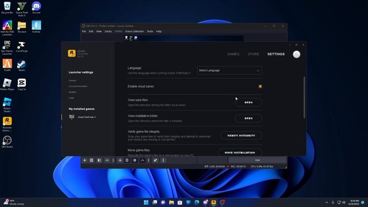Image resolution: width=368 pixels, height=207 pixels.
Task: Open Edit menu in OBS window
Action: coord(91,31)
